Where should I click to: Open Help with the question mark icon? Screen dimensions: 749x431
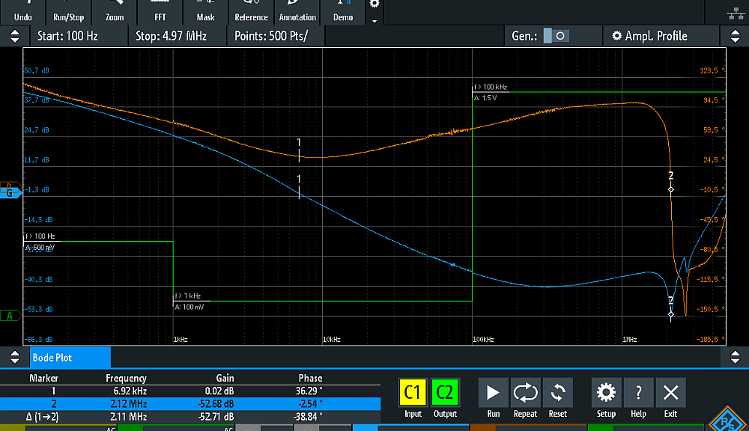pyautogui.click(x=638, y=398)
